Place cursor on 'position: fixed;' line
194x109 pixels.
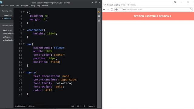coord(47,62)
